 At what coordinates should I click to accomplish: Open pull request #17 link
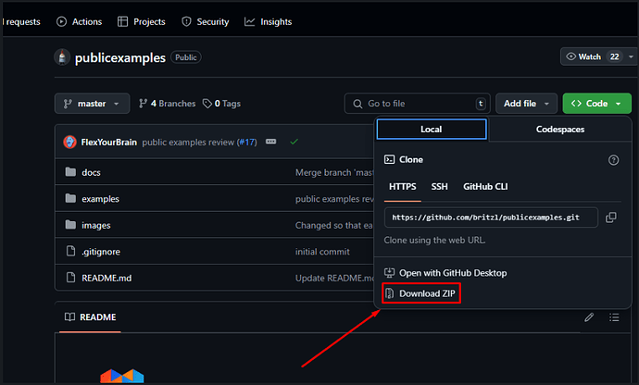pos(247,143)
